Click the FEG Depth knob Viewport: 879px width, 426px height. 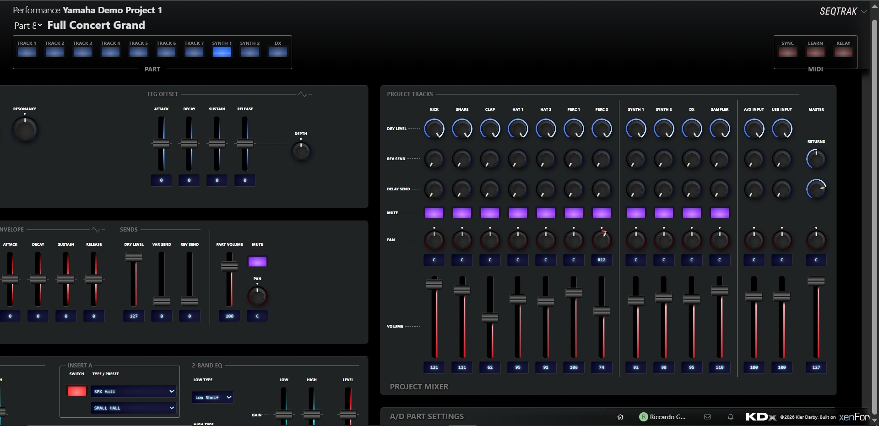click(x=301, y=151)
